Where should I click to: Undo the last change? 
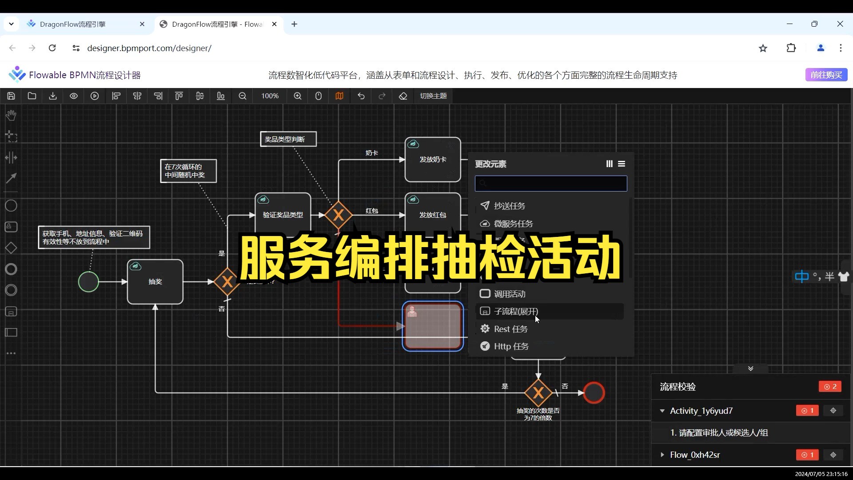click(361, 96)
